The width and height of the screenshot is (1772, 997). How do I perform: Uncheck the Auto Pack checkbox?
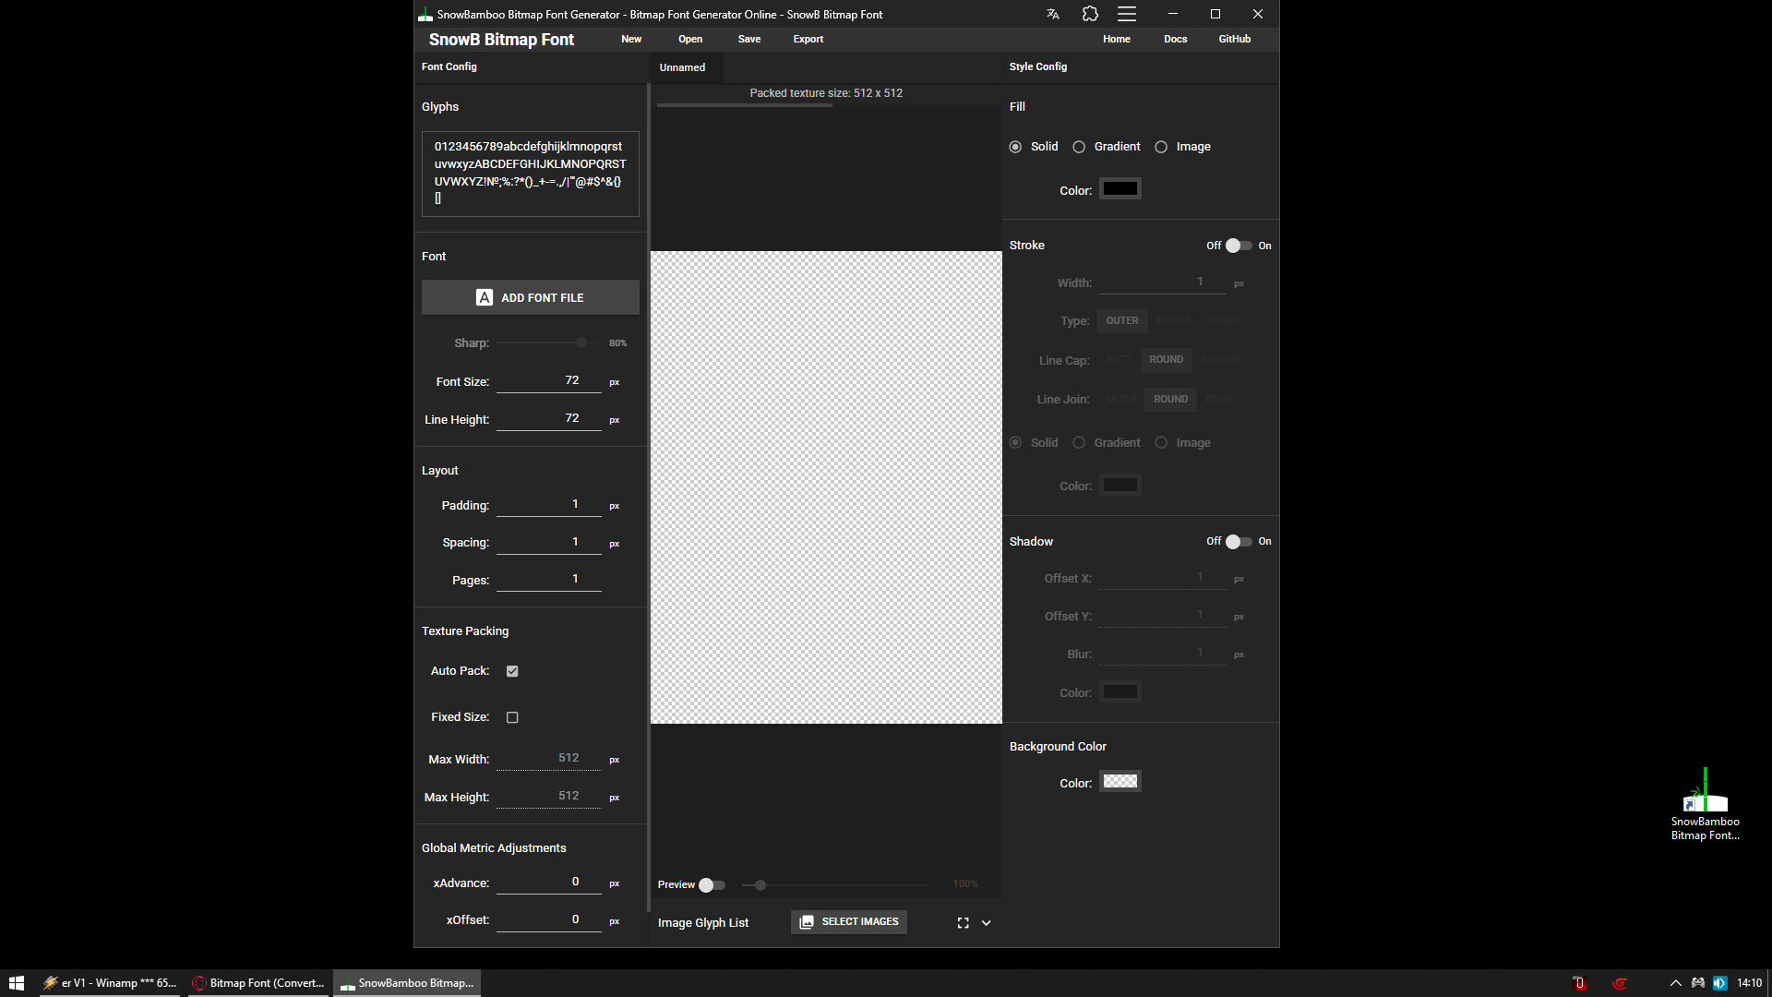(x=512, y=671)
